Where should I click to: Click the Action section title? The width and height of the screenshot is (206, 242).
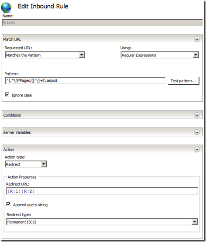click(x=9, y=150)
